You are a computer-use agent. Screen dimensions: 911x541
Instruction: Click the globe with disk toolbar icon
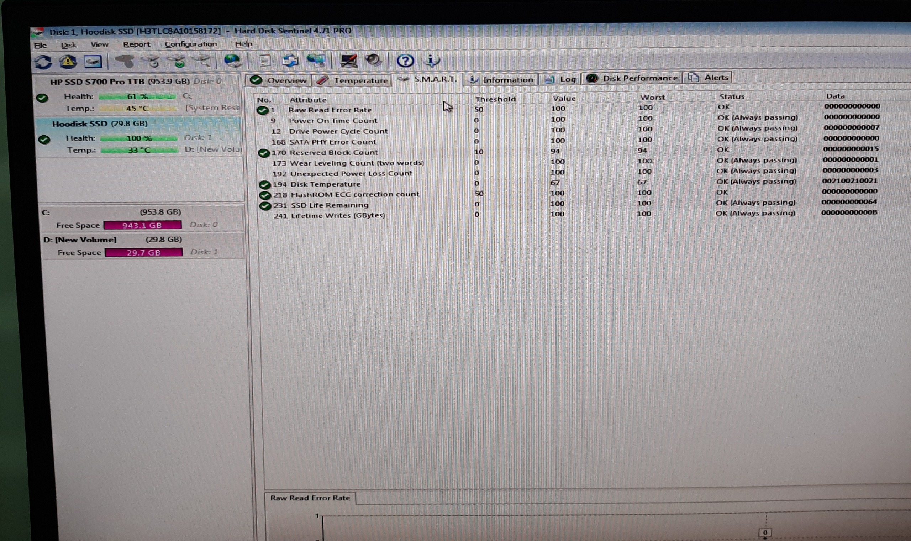[232, 61]
